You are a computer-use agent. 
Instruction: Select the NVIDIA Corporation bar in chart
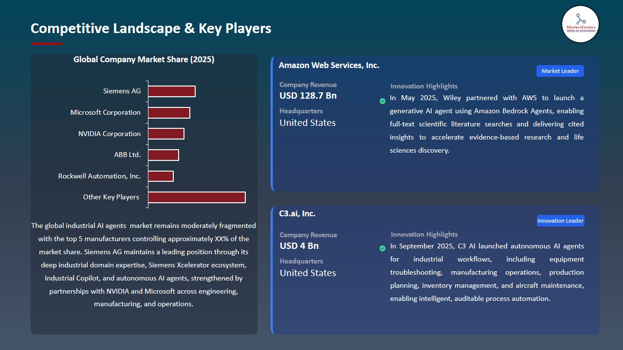coord(166,134)
